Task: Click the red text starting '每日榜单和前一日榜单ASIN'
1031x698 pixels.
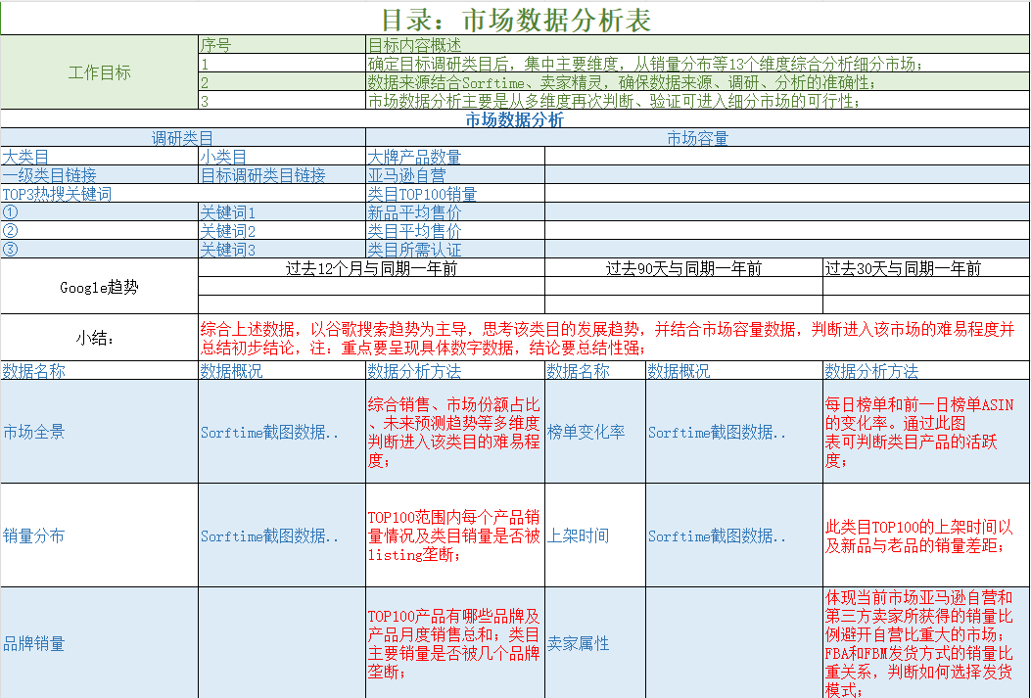Action: tap(926, 431)
